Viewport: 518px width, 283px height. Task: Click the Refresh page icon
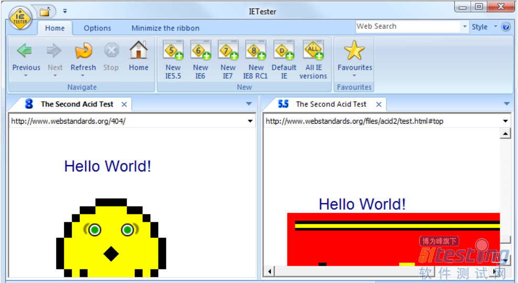click(x=83, y=51)
